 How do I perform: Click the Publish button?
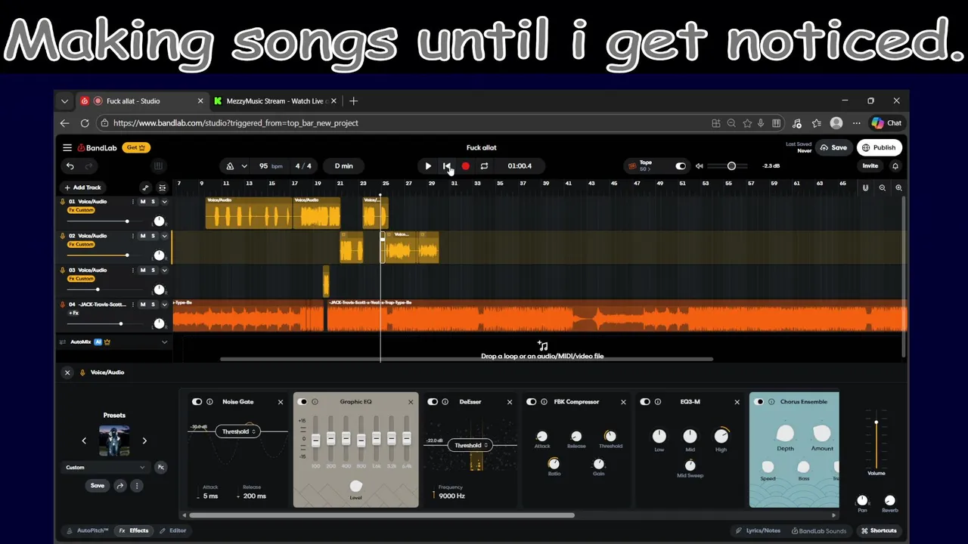[x=880, y=148]
